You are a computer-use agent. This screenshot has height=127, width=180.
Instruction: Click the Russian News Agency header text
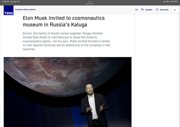pyautogui.click(x=25, y=10)
